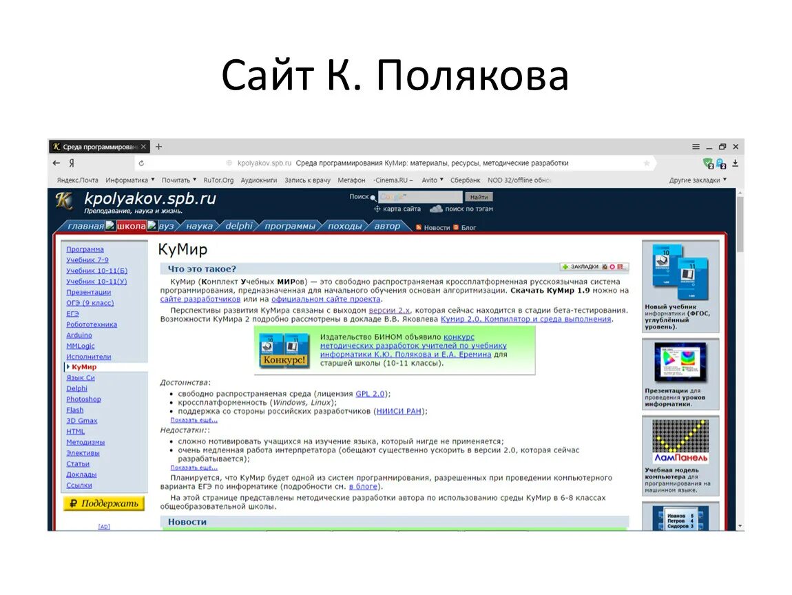Close the 'Среда программирования' browser tab
The width and height of the screenshot is (792, 595).
click(143, 147)
